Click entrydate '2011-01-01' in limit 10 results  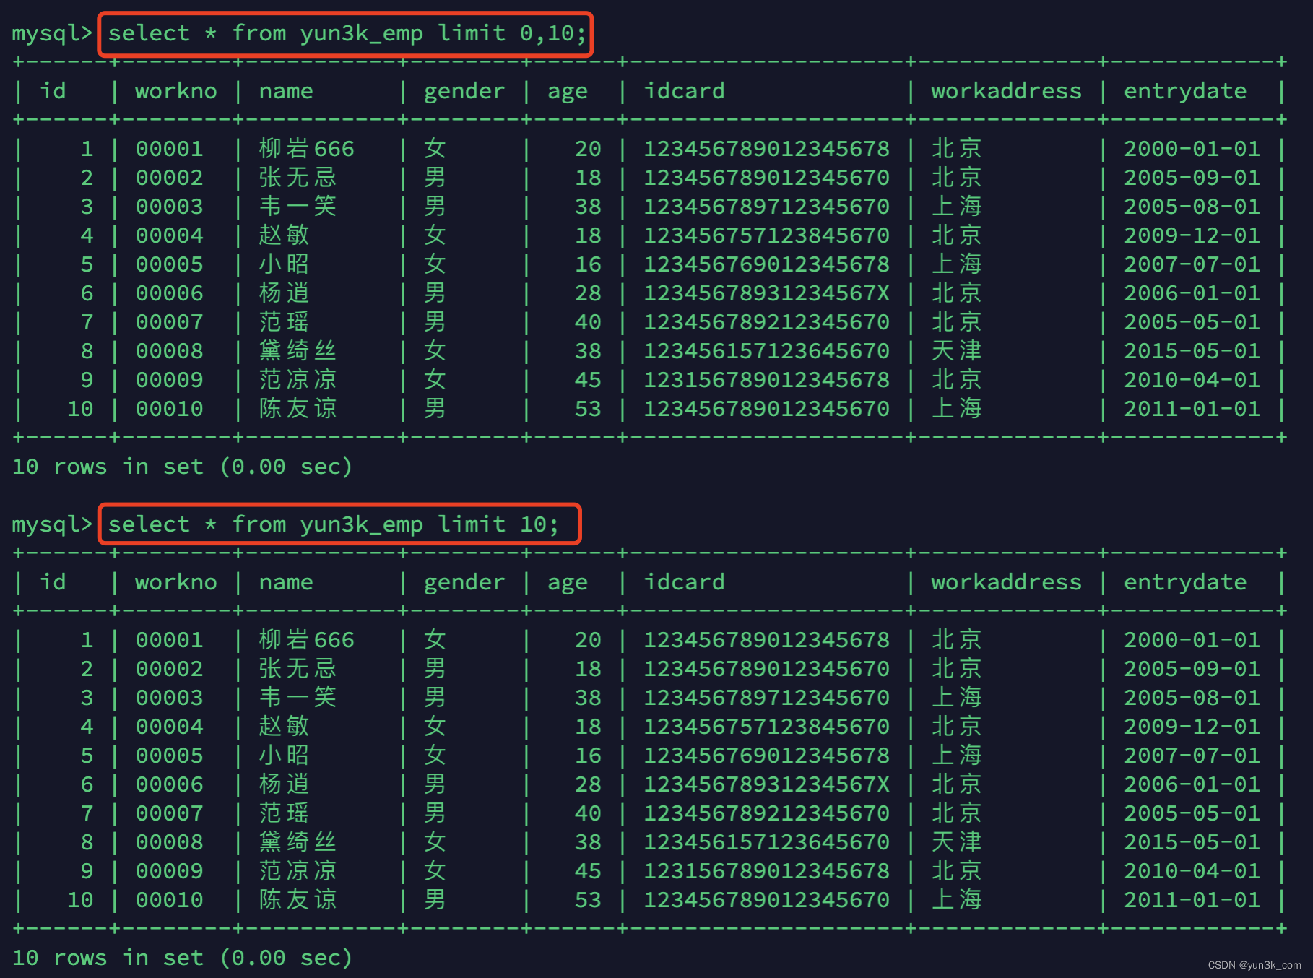(x=1192, y=900)
